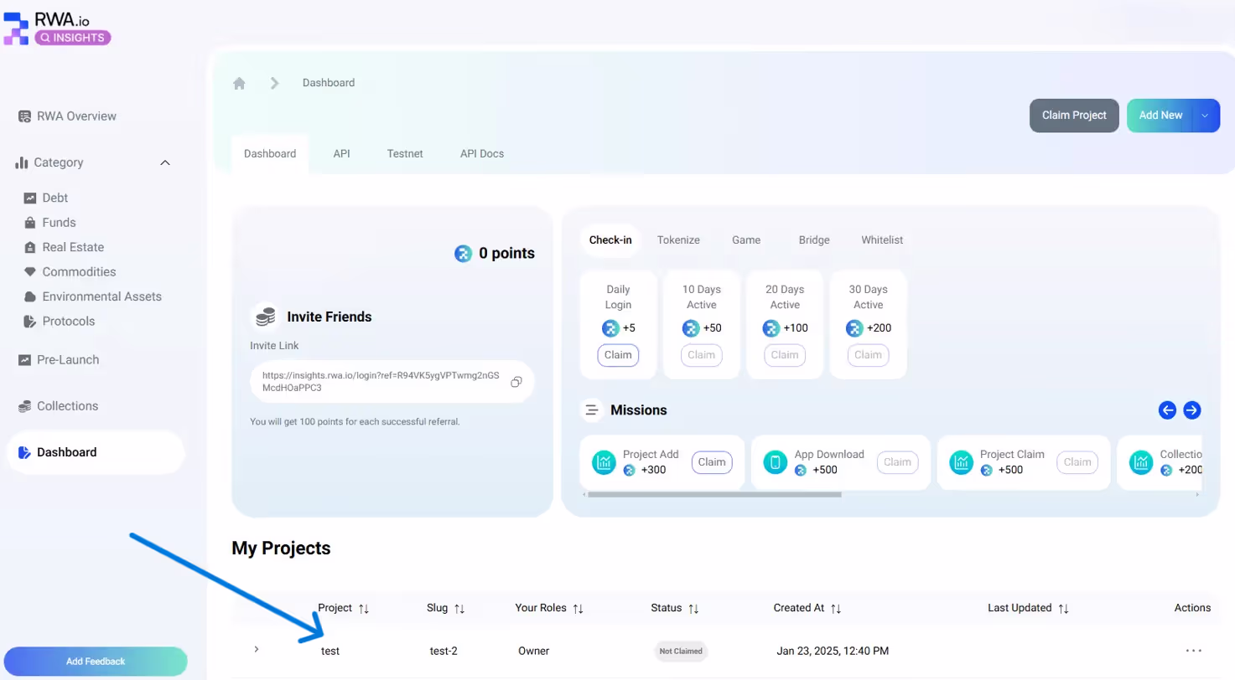Screen dimensions: 1235x680
Task: Click the Dashboard sidebar icon
Action: [24, 452]
